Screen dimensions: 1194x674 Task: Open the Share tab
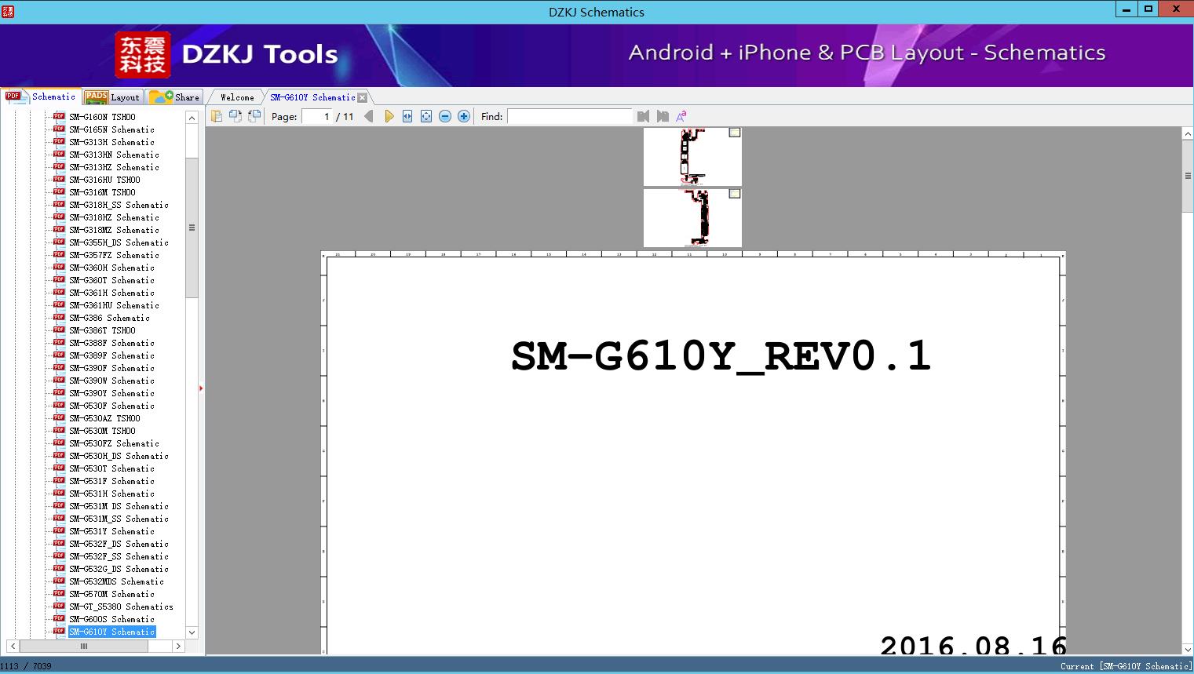click(x=174, y=97)
